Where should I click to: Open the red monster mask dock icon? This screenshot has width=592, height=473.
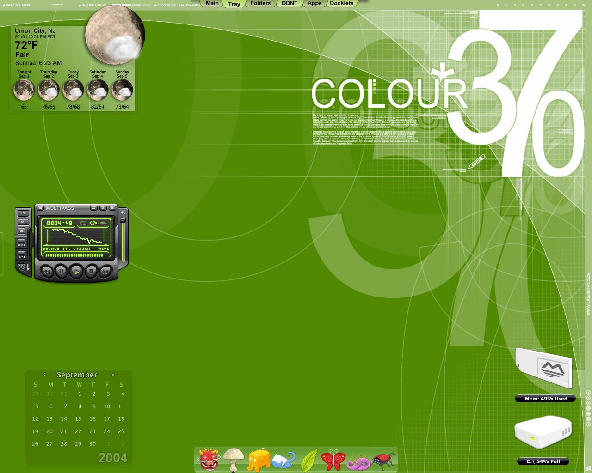coord(209,459)
